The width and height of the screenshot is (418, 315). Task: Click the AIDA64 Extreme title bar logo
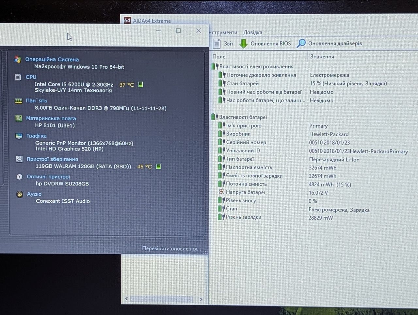[x=127, y=20]
